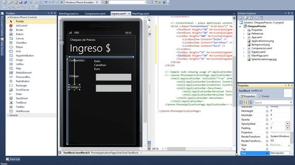Expand the Ingreso.xaml node in Solution Explorer
The height and width of the screenshot is (165, 295).
click(244, 52)
